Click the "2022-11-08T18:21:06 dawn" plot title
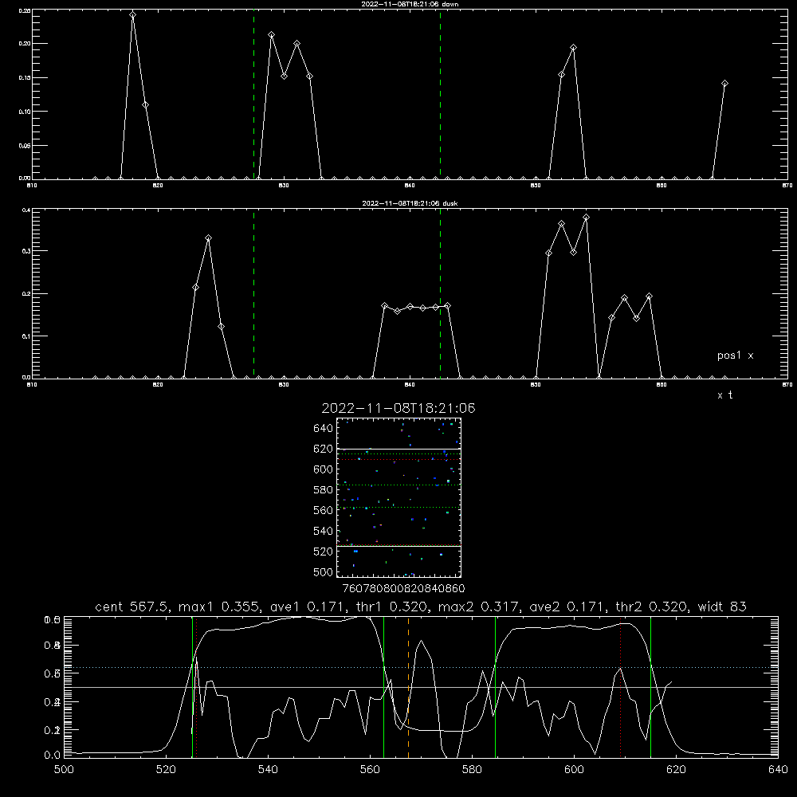The width and height of the screenshot is (797, 797). coord(410,4)
